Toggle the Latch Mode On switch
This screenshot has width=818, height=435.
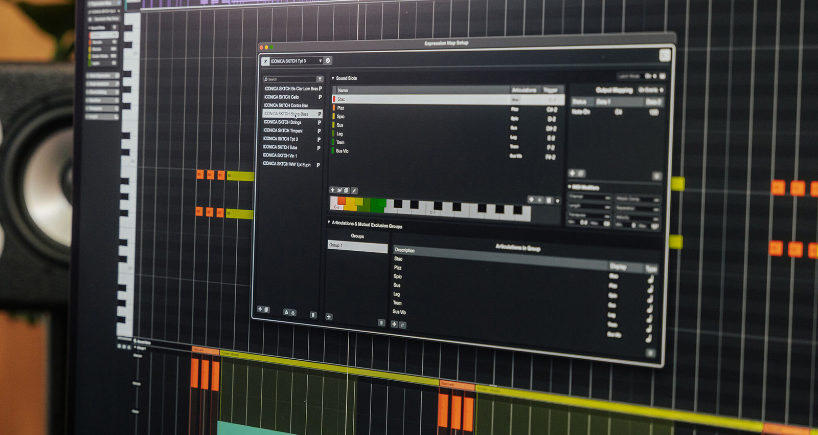(x=650, y=76)
